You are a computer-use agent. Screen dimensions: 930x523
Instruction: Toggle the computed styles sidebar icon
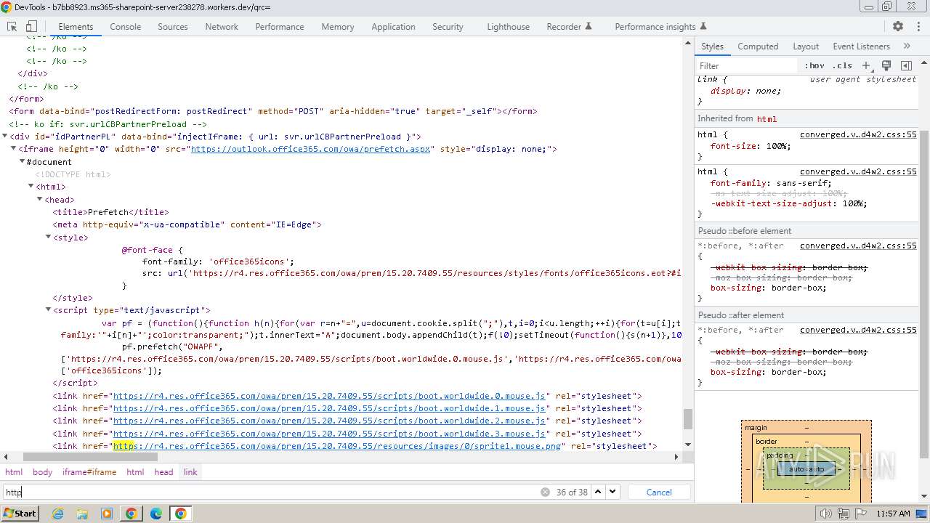[906, 65]
